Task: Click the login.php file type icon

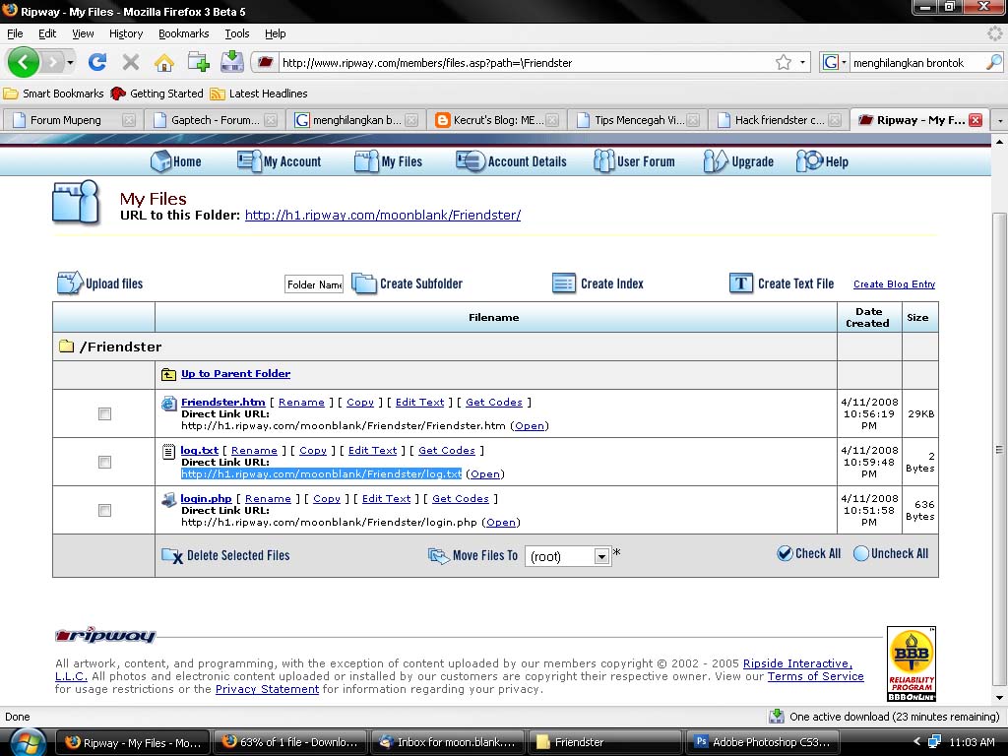Action: [168, 499]
